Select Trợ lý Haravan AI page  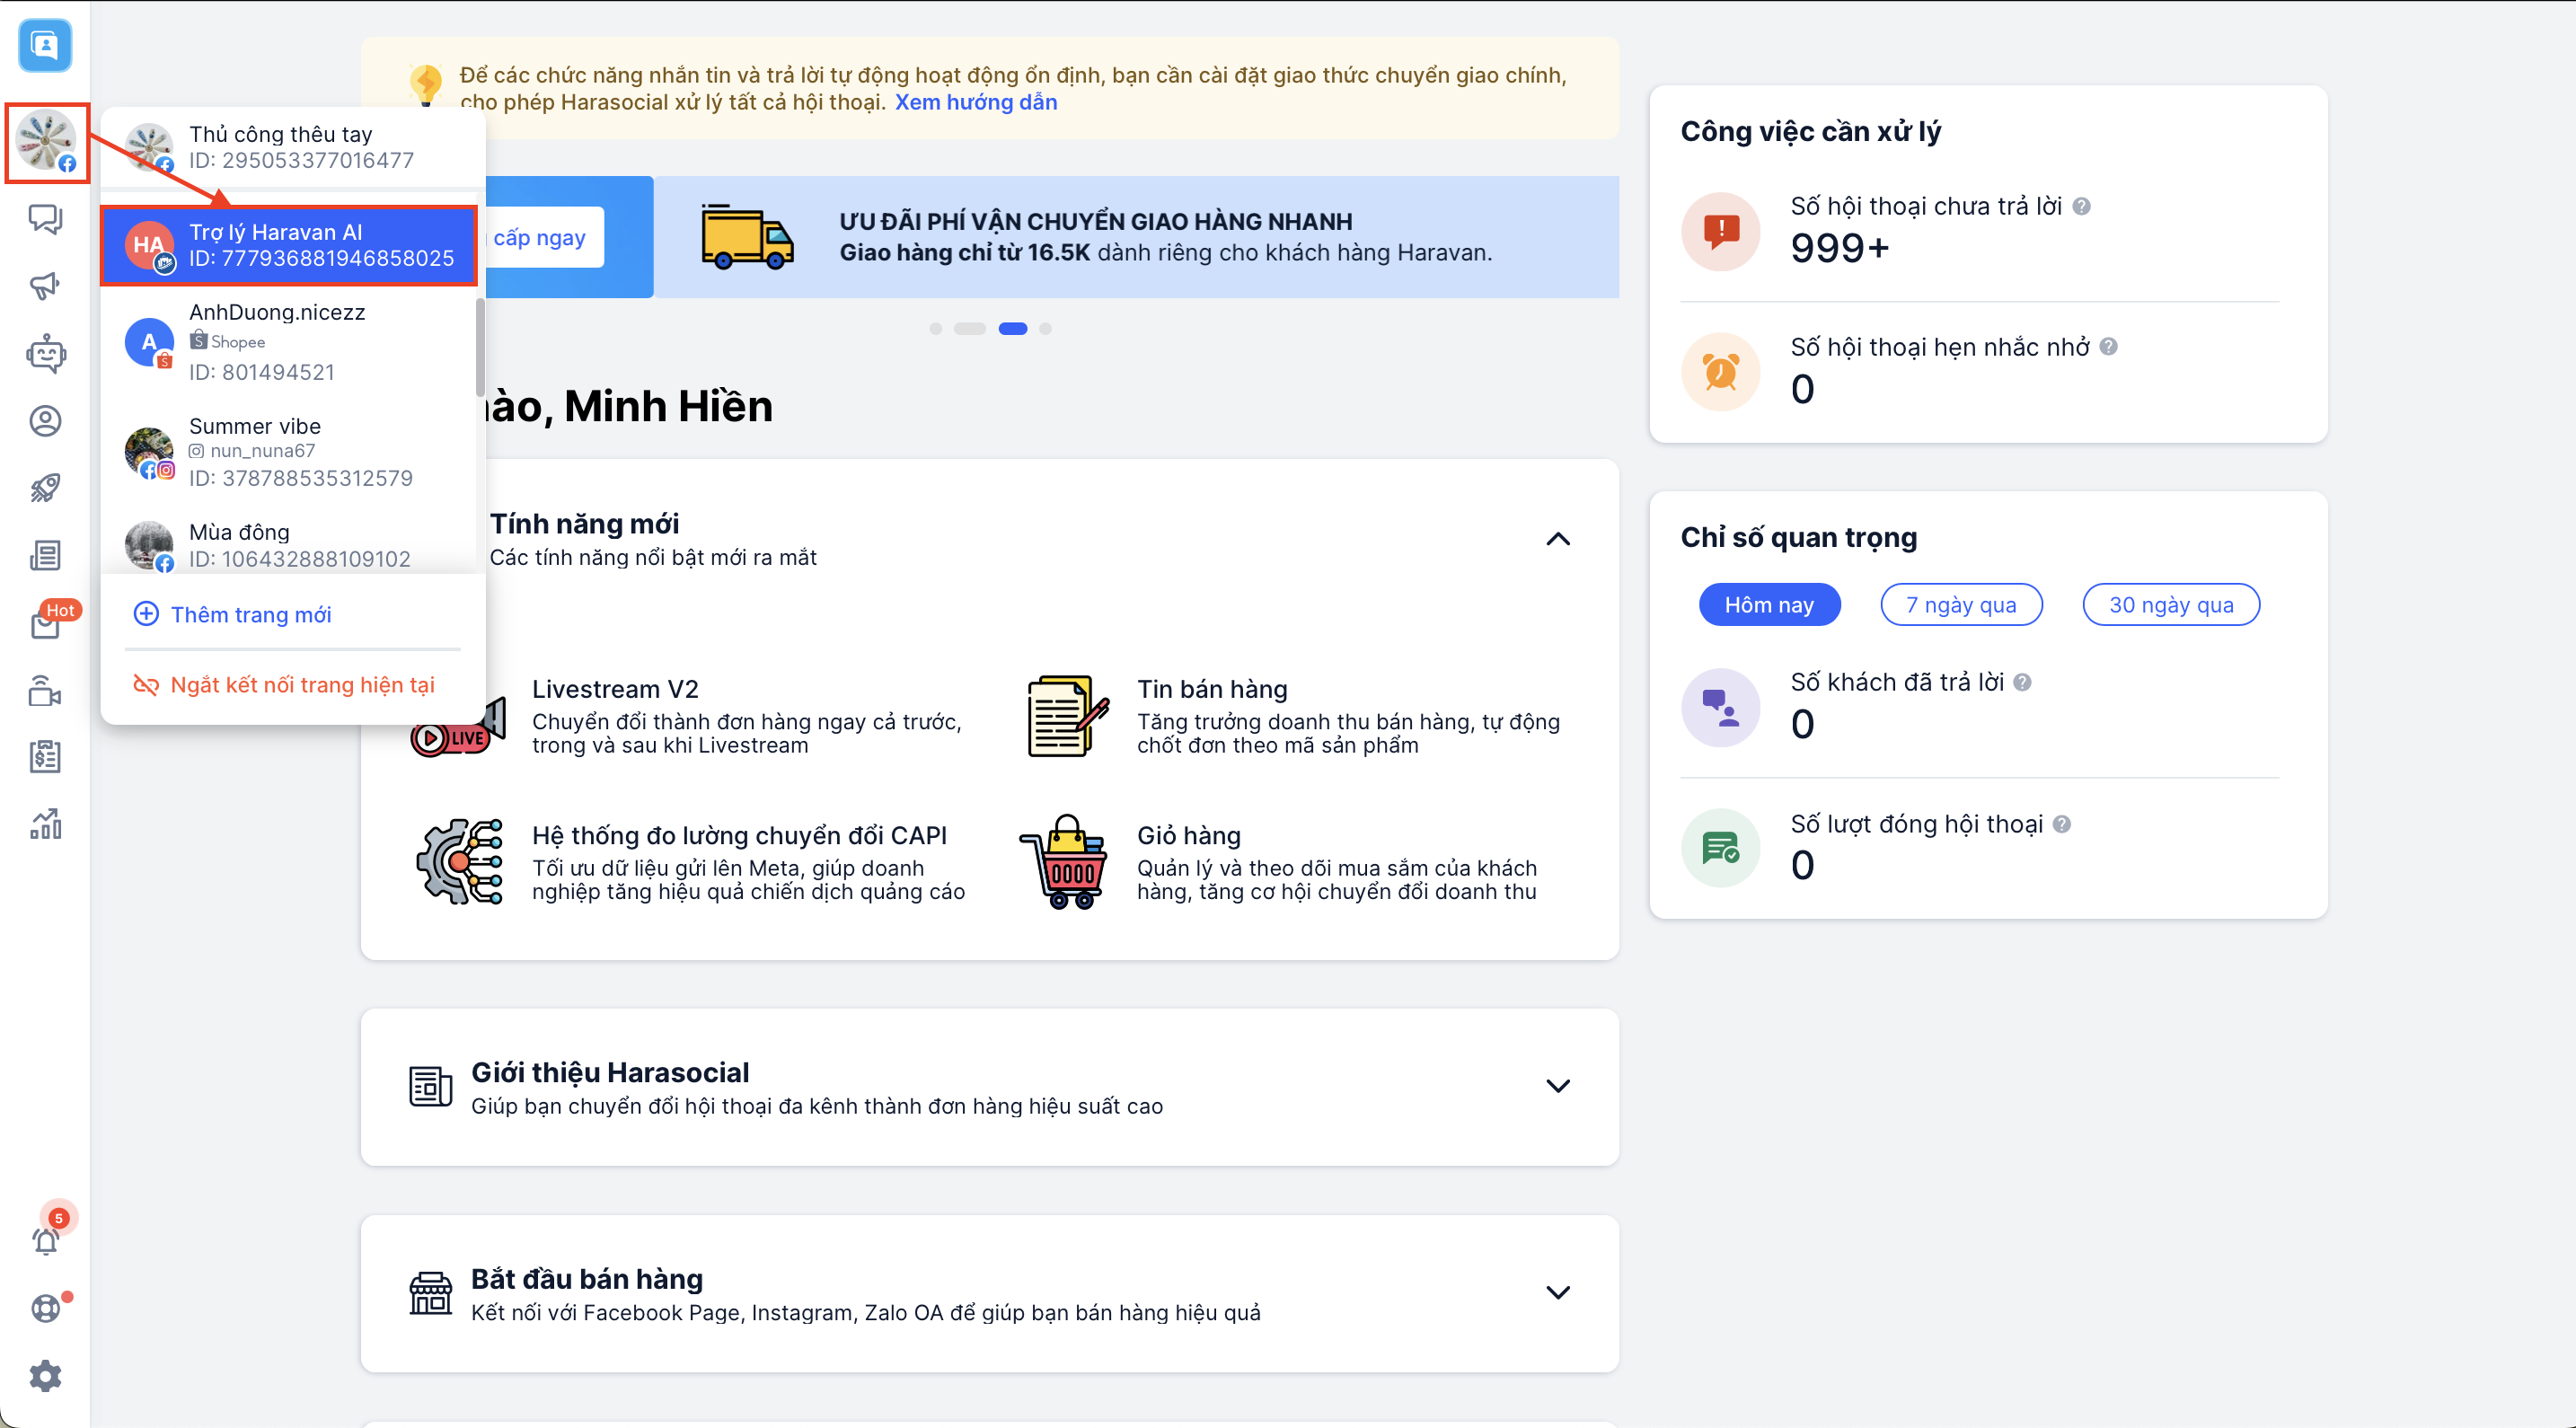tap(289, 245)
